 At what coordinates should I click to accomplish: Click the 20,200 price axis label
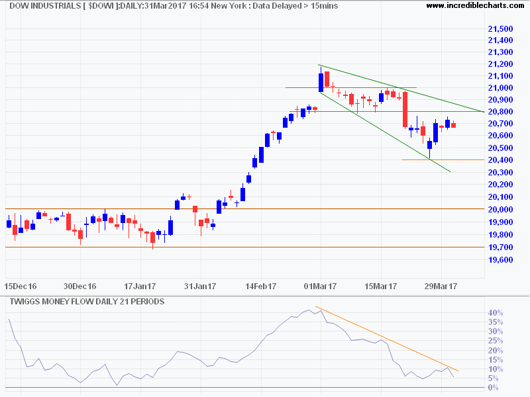pyautogui.click(x=501, y=185)
